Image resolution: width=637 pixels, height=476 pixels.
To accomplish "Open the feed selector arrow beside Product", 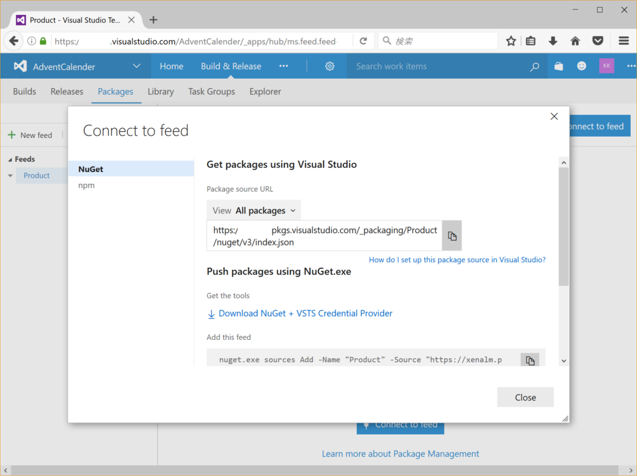I will 10,176.
